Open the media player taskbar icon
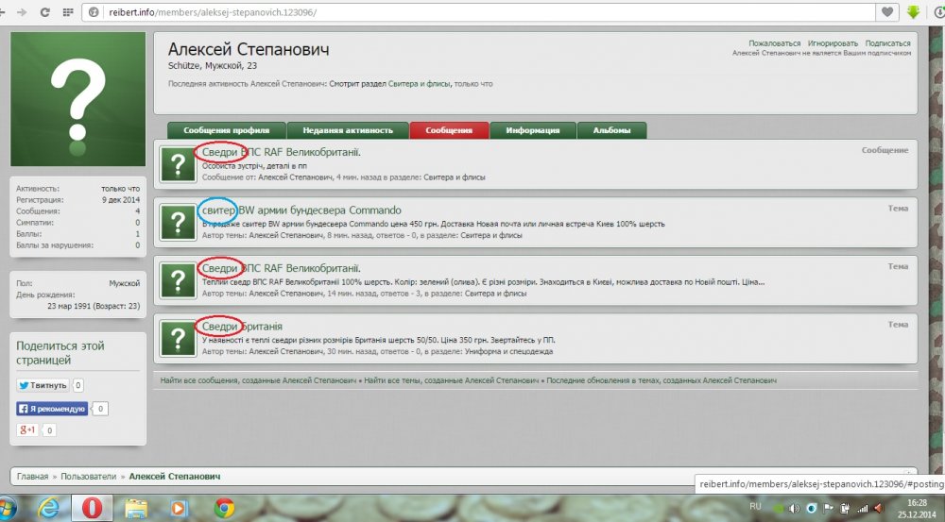The width and height of the screenshot is (945, 522). tap(179, 508)
